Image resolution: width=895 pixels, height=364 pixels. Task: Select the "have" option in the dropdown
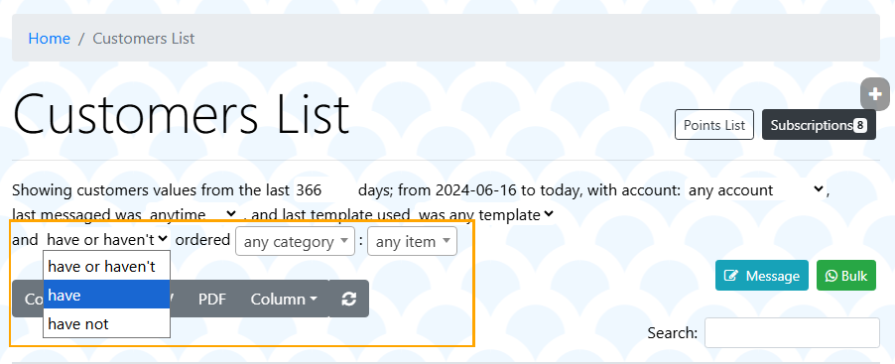107,295
